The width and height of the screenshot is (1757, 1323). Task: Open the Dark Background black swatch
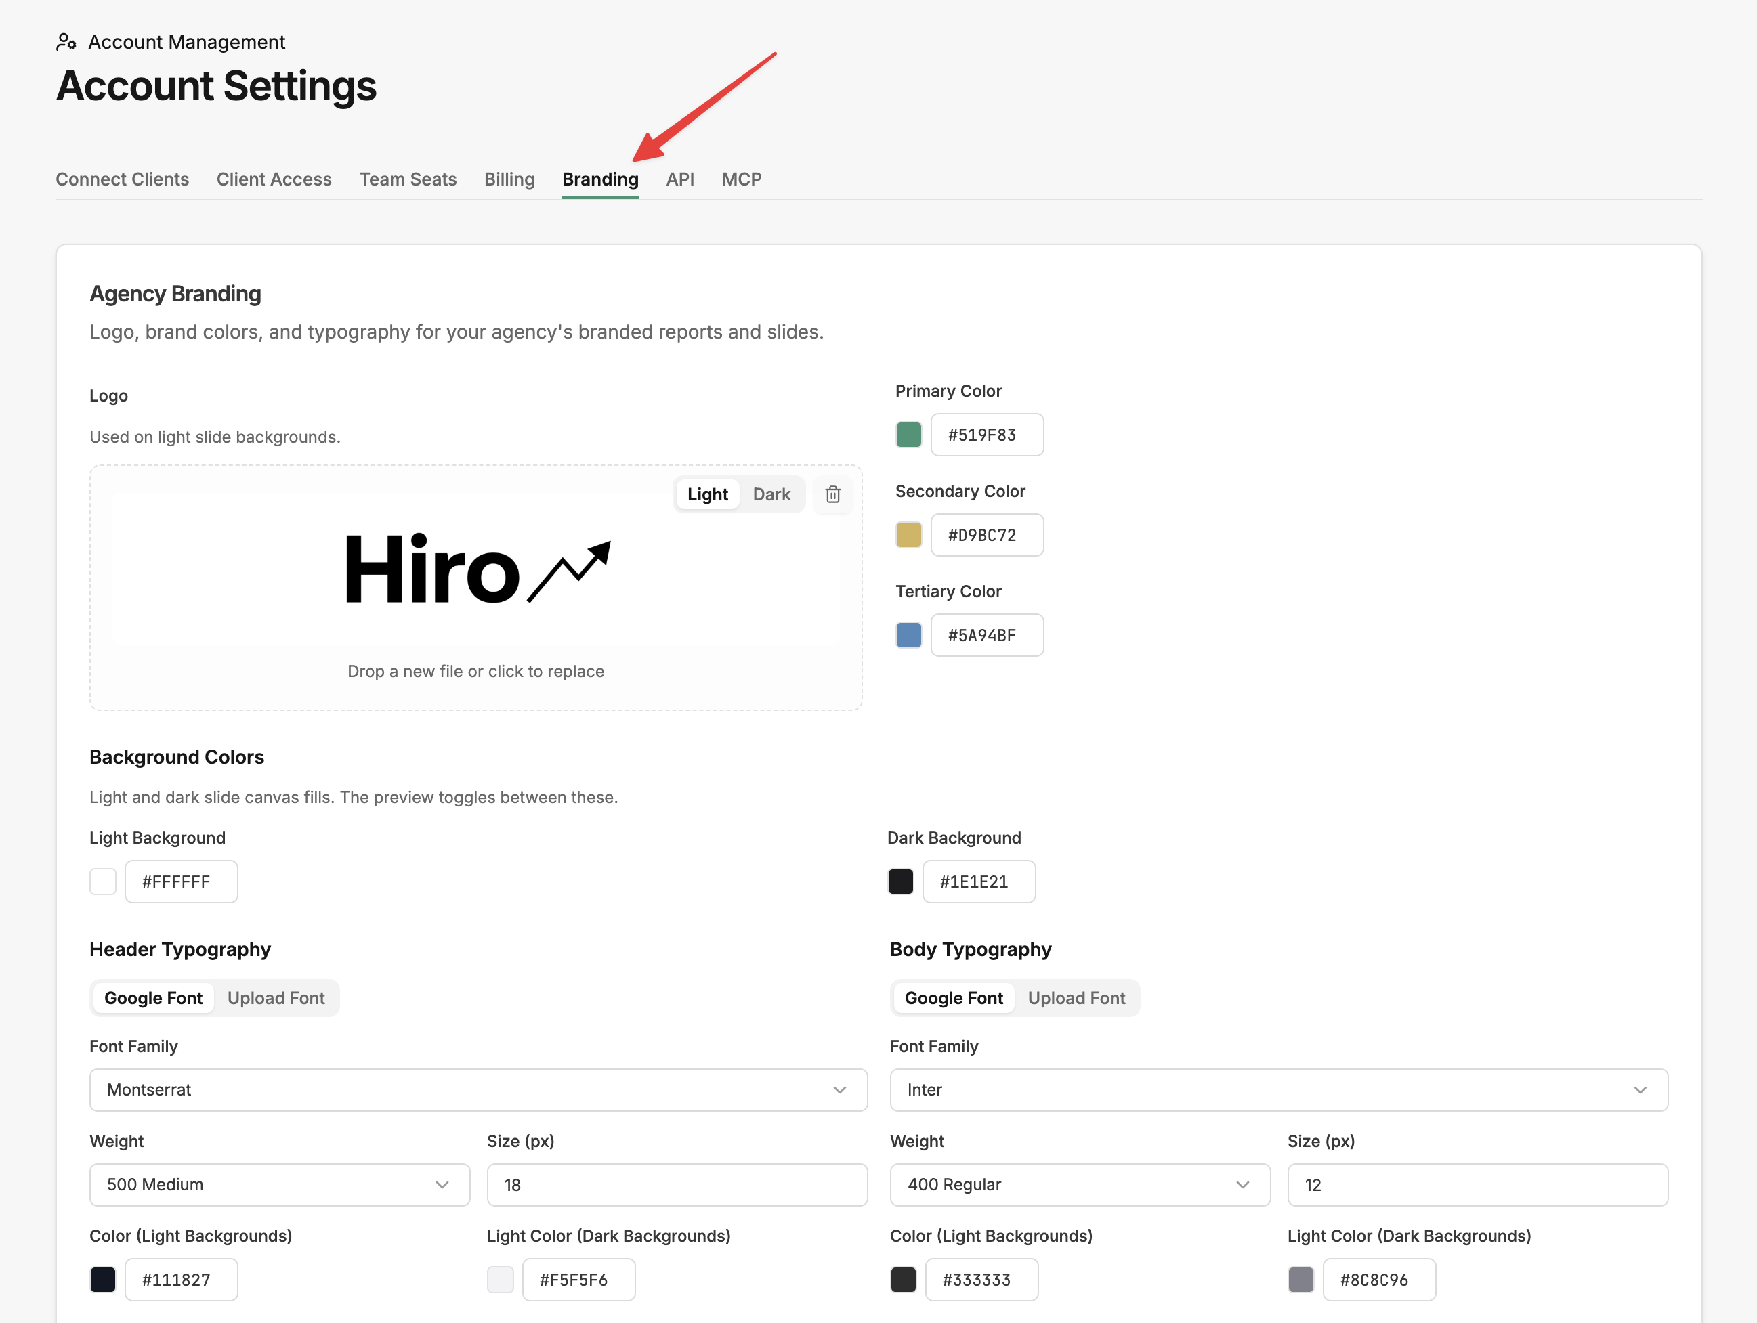pos(900,882)
